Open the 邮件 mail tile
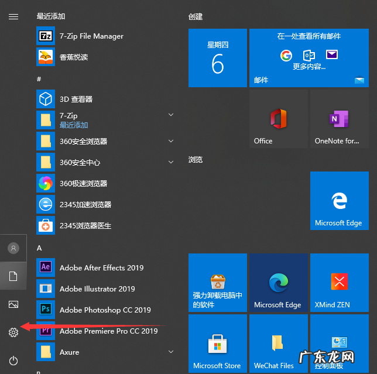Viewport: 377px width, 374px height. (308, 59)
